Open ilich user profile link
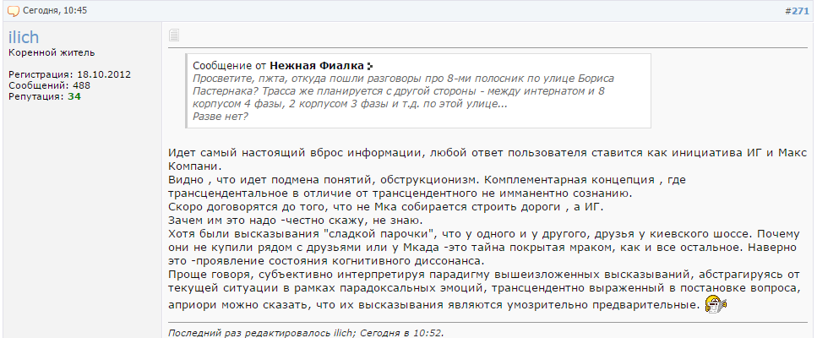The image size is (817, 338). [24, 37]
